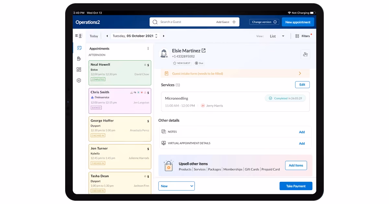Click the Edit services button
Viewport: 389px width, 204px height.
[302, 85]
